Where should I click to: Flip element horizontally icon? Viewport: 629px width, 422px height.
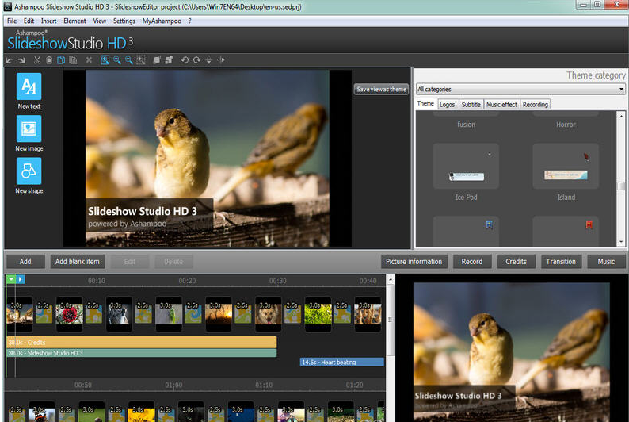coord(221,60)
